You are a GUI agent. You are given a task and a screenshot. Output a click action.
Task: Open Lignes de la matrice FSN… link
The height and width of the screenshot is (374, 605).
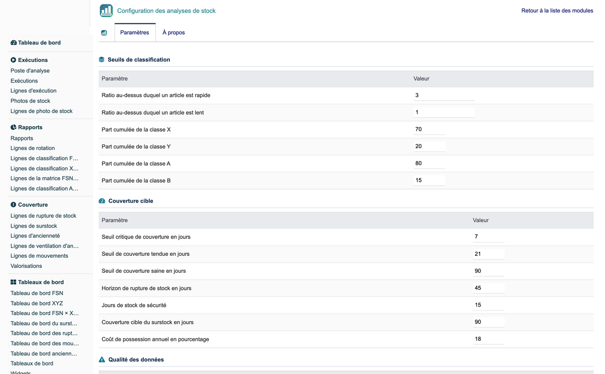coord(44,179)
